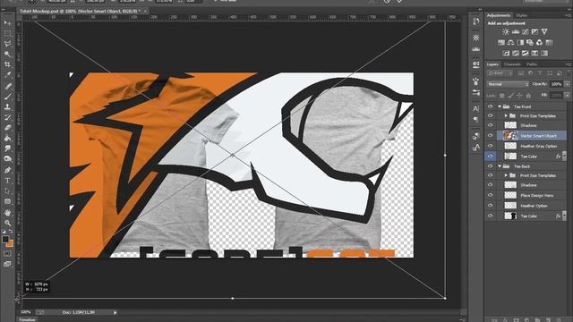Select the Hand tool
Viewport: 573px width, 322px height.
[7, 213]
